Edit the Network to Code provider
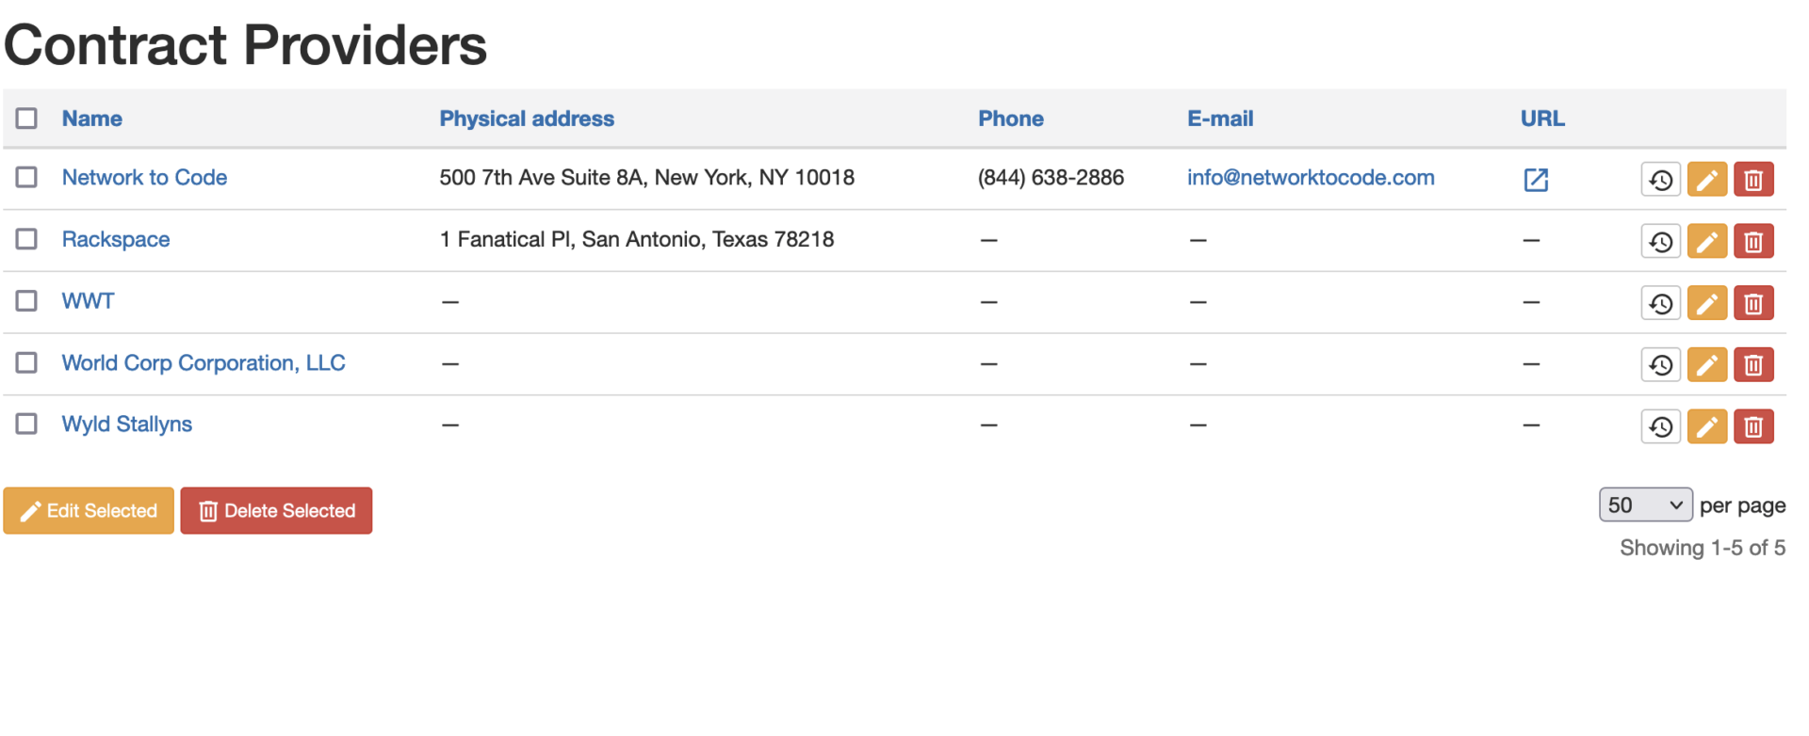This screenshot has width=1809, height=736. [1706, 179]
